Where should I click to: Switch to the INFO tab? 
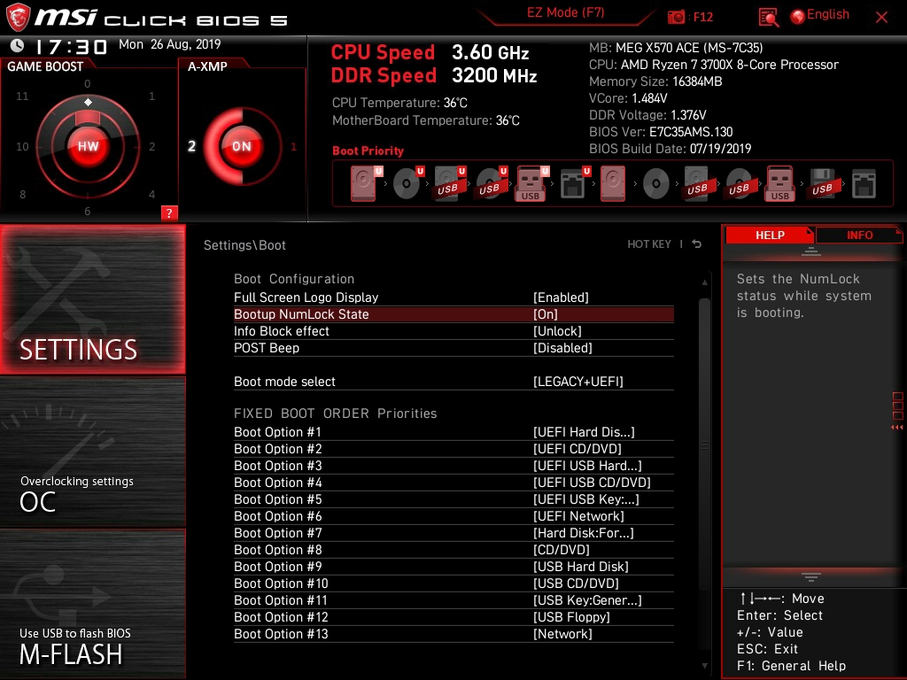[859, 235]
